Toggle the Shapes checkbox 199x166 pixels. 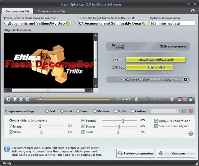(x=83, y=126)
